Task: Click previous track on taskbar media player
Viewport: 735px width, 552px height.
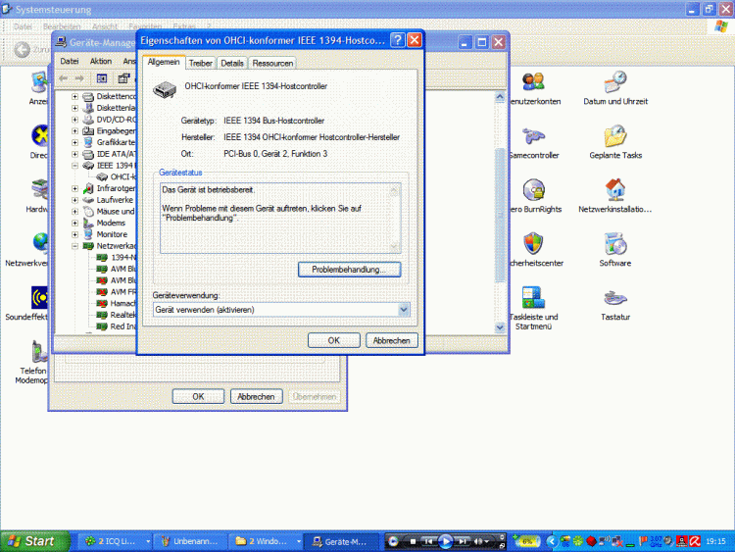Action: [428, 541]
